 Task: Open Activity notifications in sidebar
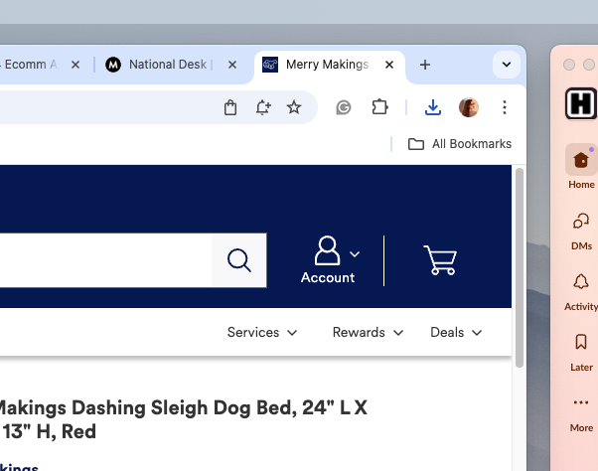(581, 289)
